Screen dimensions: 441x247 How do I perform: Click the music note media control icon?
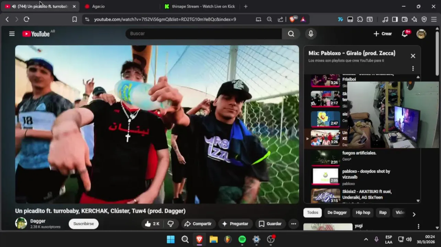tap(385, 20)
